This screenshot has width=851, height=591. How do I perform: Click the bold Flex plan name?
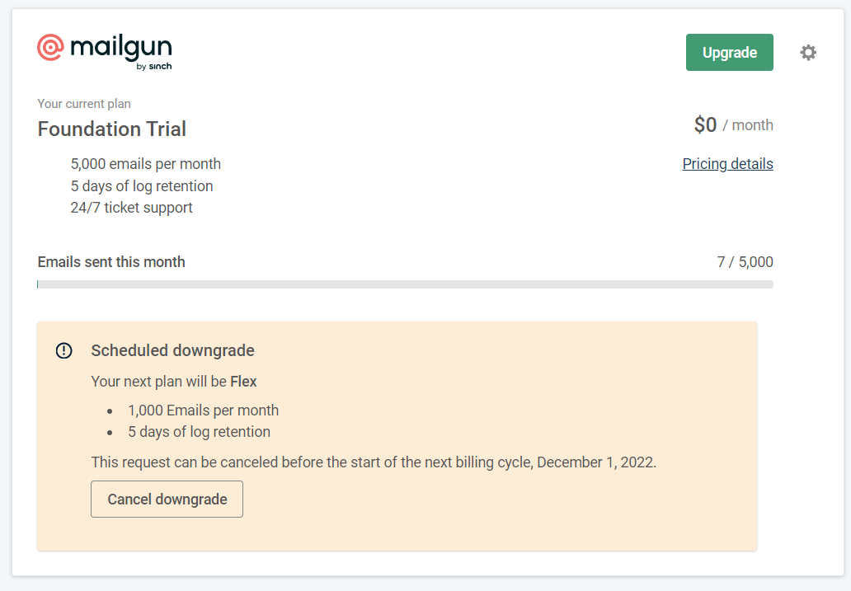click(x=243, y=382)
